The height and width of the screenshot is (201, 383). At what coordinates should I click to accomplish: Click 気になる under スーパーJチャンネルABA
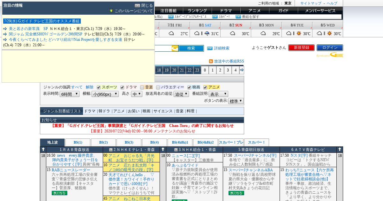(x=236, y=193)
